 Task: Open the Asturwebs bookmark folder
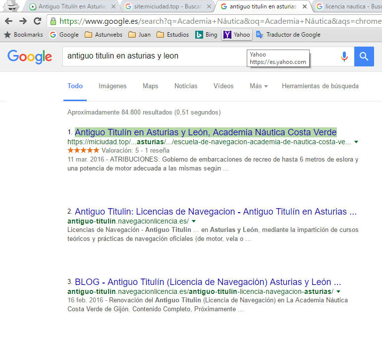point(104,35)
